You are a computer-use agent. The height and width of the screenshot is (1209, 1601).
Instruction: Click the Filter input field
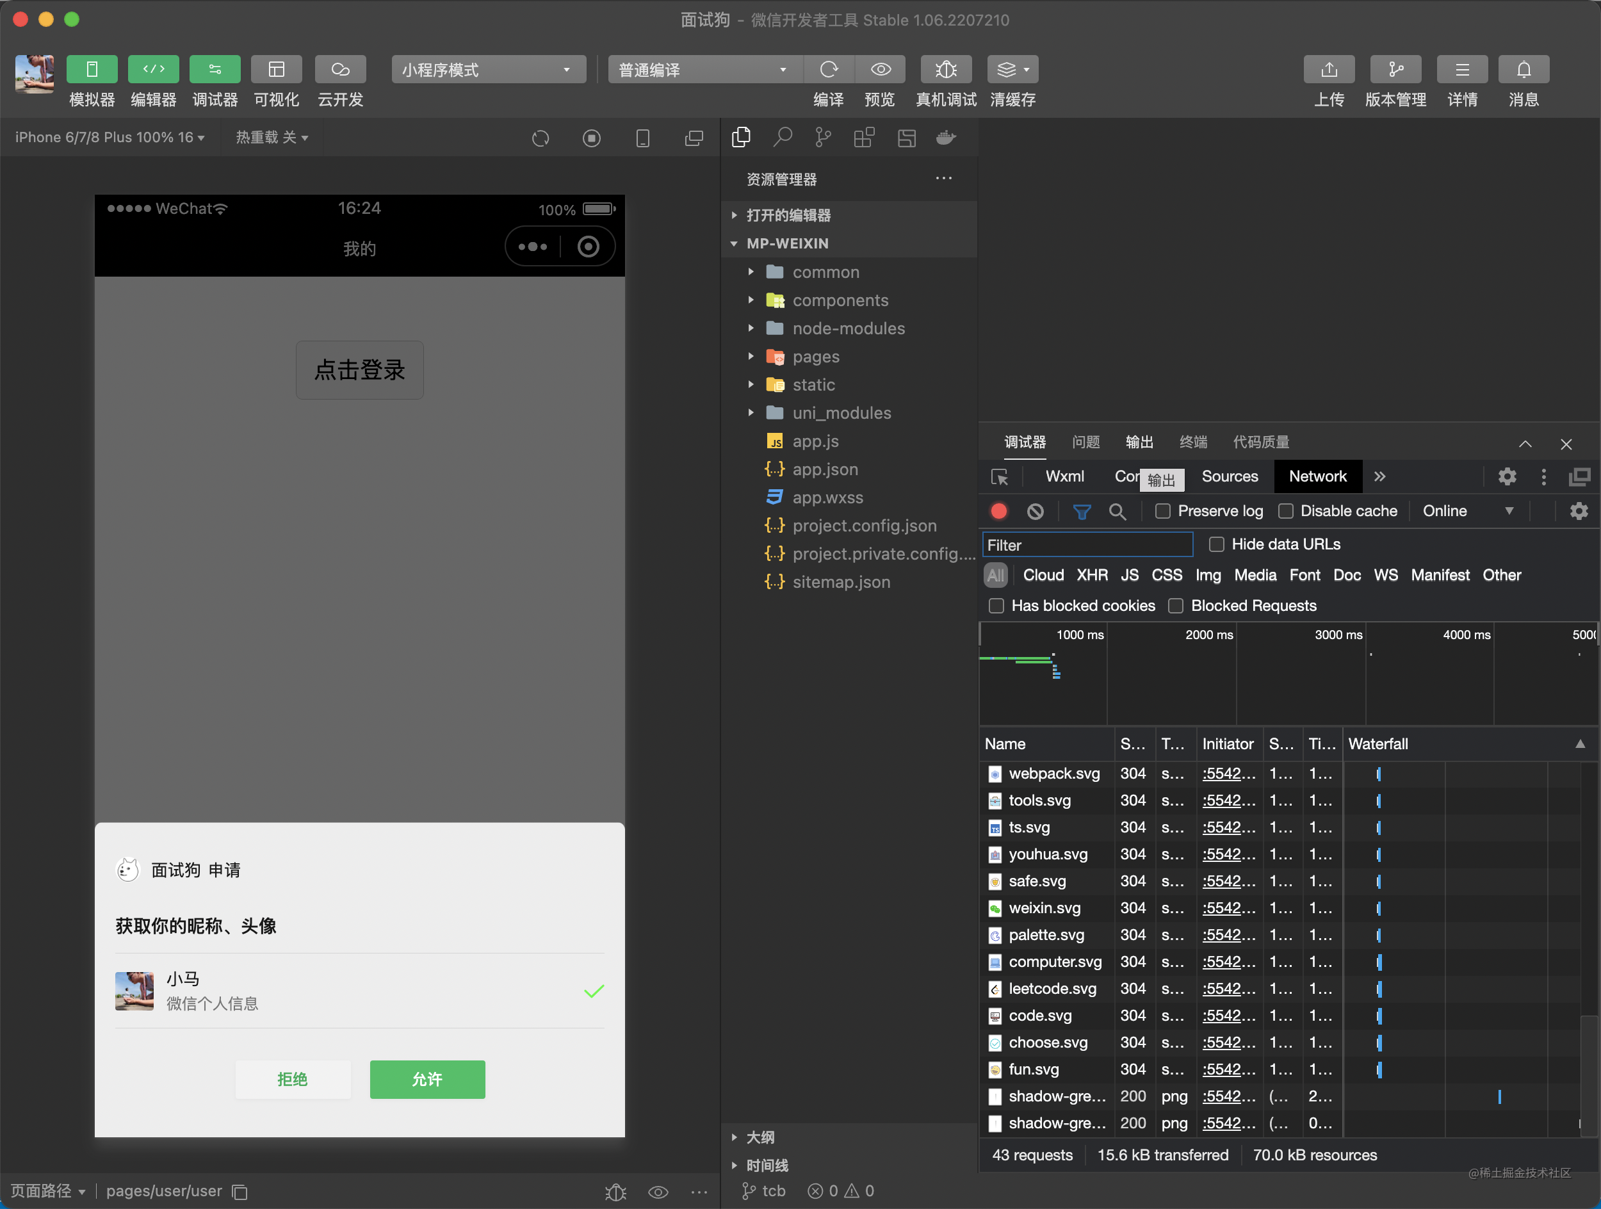1087,545
